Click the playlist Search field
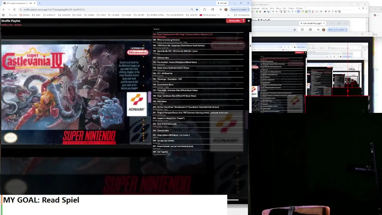 coord(198,29)
